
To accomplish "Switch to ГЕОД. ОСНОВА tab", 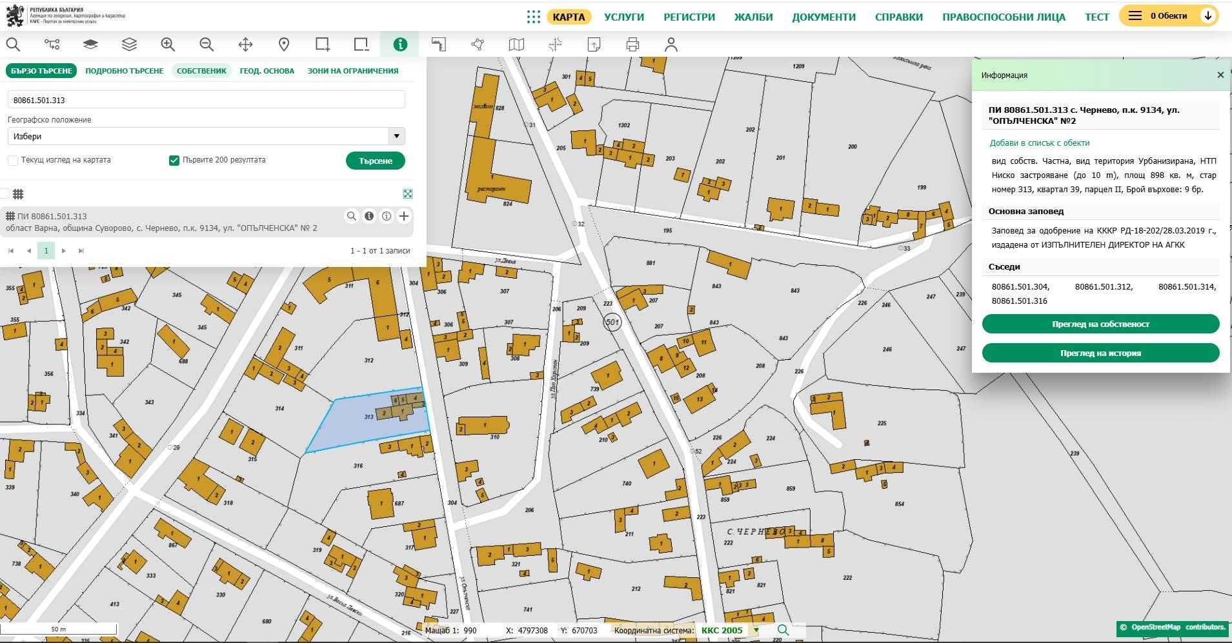I will [x=267, y=71].
